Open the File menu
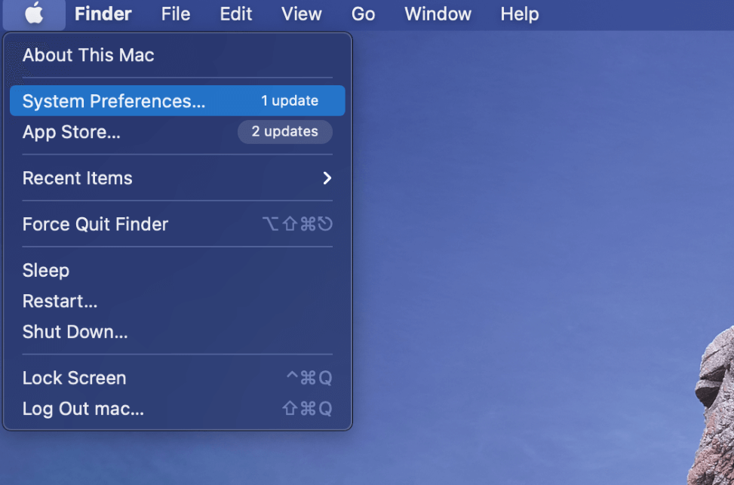This screenshot has width=734, height=485. [176, 14]
